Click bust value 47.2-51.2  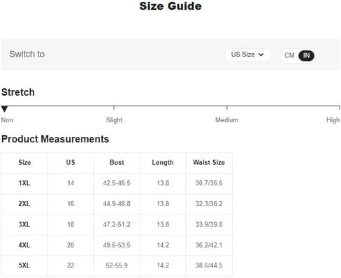coord(117,224)
